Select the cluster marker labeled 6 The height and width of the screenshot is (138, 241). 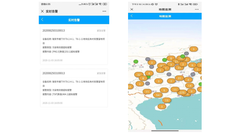[x=192, y=65]
